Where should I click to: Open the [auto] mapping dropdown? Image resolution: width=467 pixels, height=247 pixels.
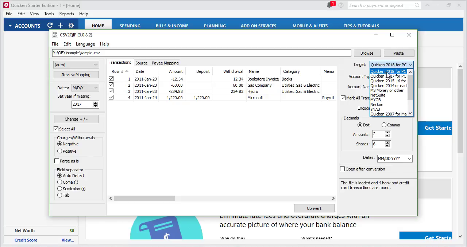click(x=76, y=64)
